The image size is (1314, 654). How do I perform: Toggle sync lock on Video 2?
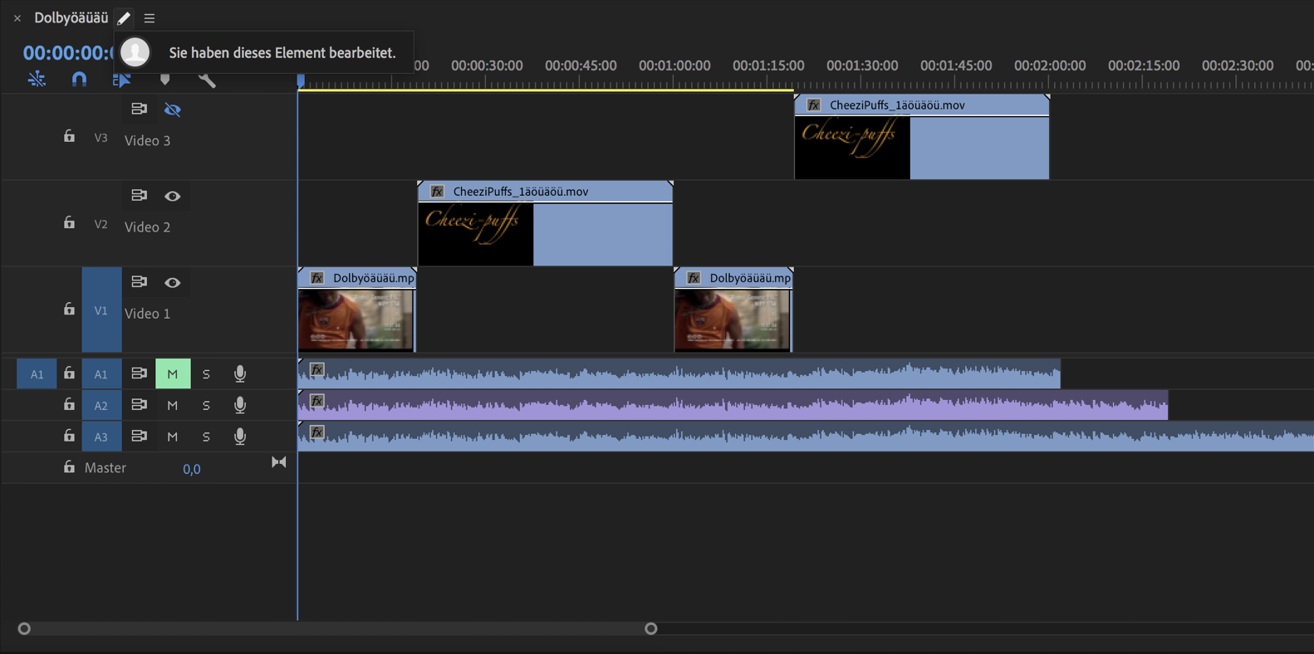click(139, 195)
